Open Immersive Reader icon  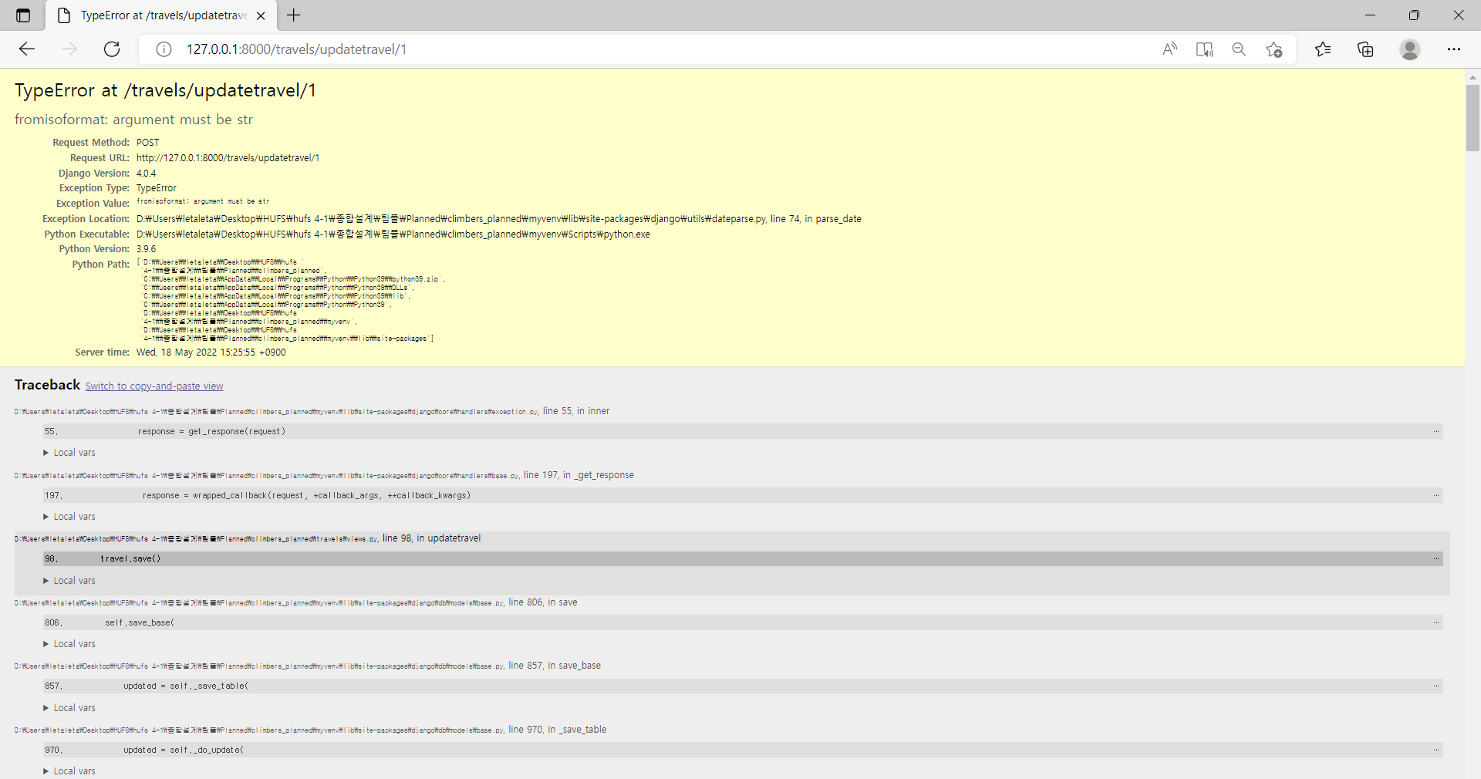[1204, 49]
